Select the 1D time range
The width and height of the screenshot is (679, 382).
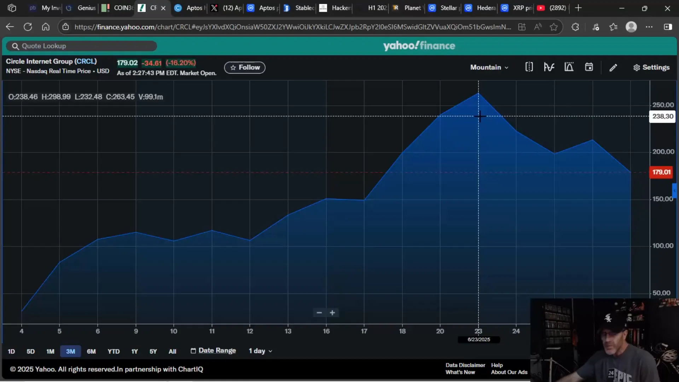click(11, 351)
